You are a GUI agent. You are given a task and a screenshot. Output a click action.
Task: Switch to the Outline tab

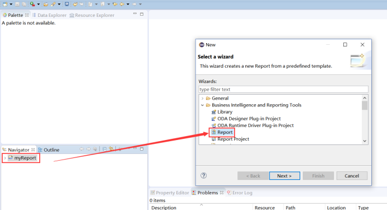pyautogui.click(x=49, y=150)
